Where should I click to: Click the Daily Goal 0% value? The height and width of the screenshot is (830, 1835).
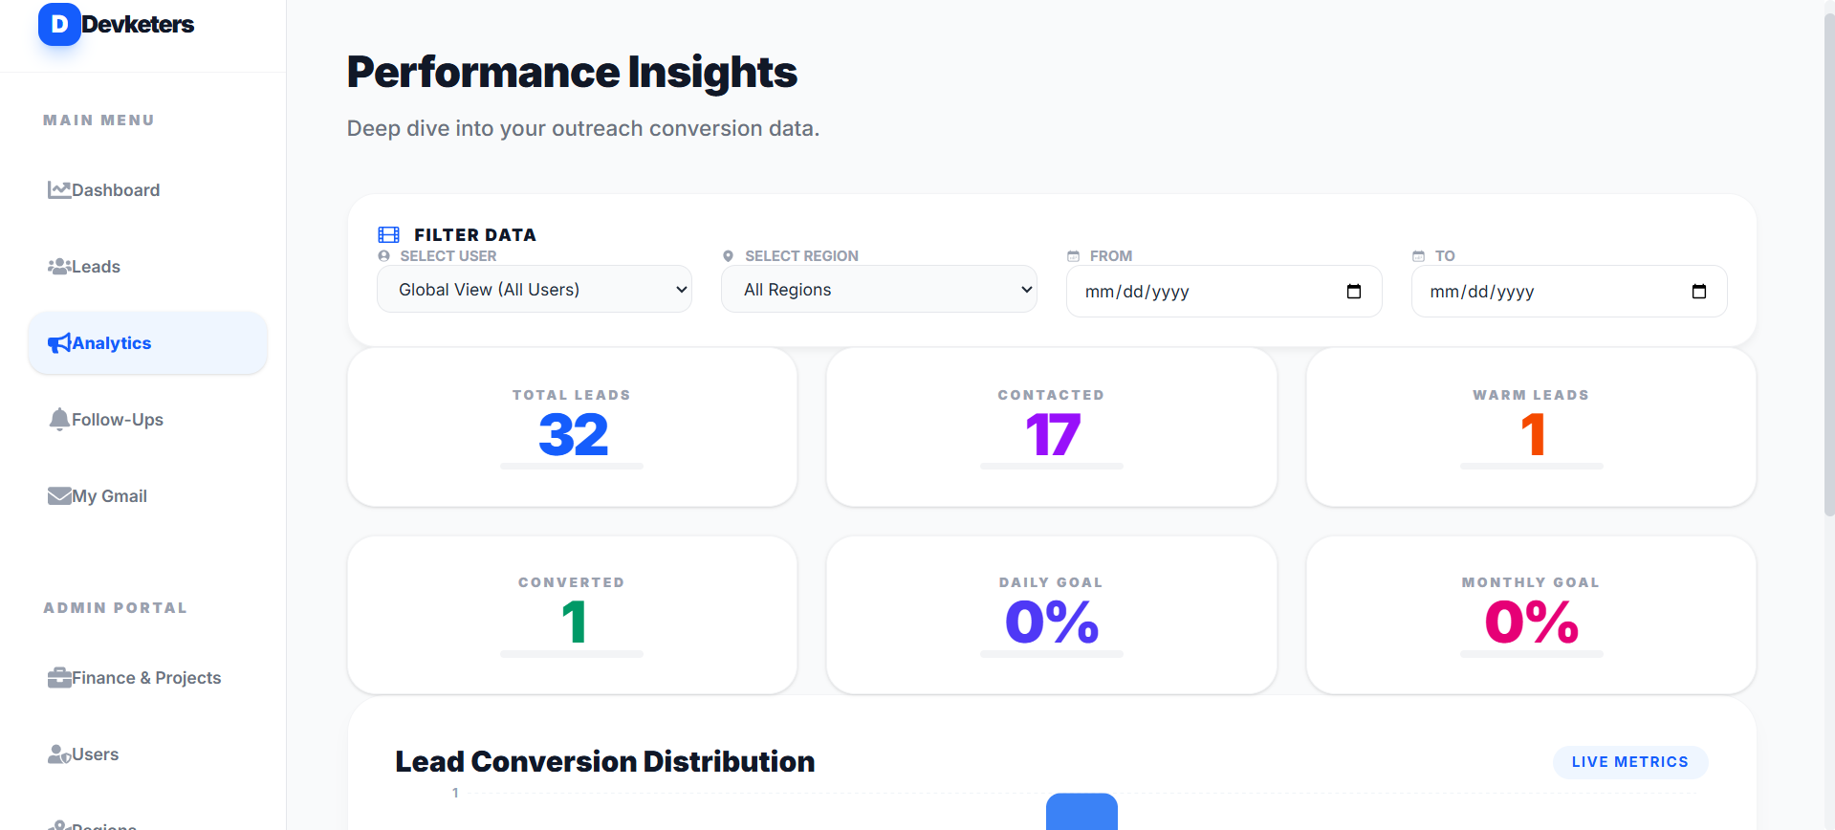point(1052,622)
